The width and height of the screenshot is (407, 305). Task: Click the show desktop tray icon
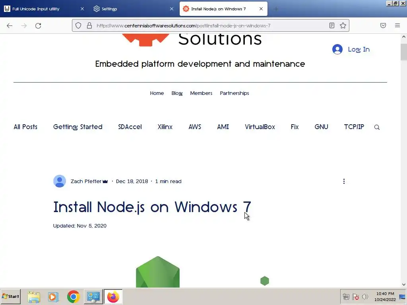pyautogui.click(x=402, y=297)
